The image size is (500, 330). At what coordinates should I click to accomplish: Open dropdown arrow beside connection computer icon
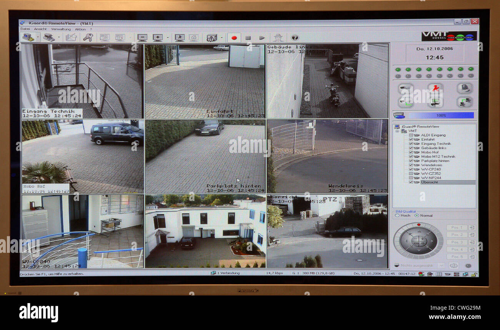[38, 38]
